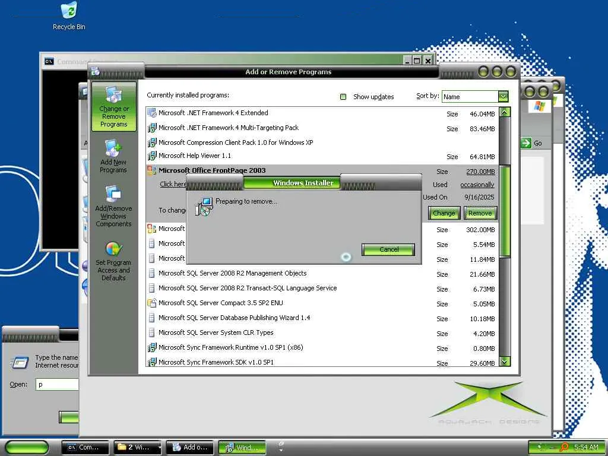Click the '270.00MB' size value
608x456 pixels.
(x=480, y=172)
